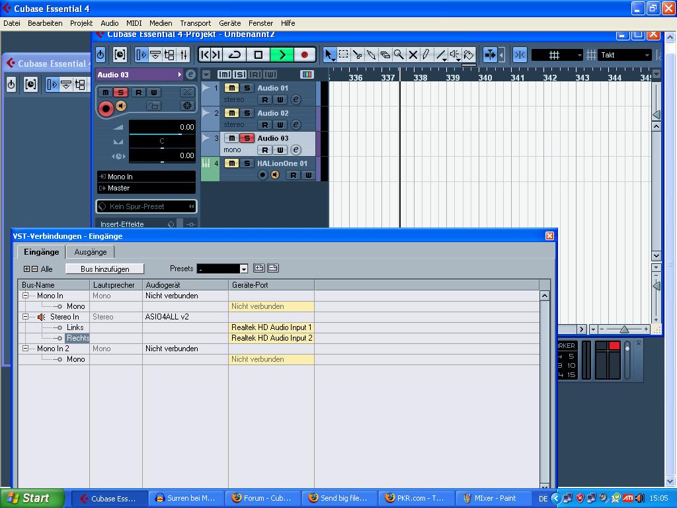Click the Mono In input routing field
The width and height of the screenshot is (677, 508).
146,177
